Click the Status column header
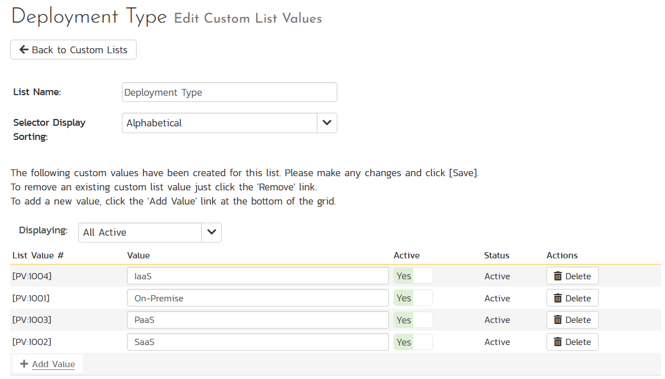 [x=496, y=255]
